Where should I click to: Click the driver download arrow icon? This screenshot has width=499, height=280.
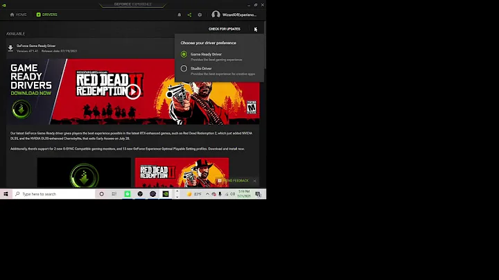point(10,48)
